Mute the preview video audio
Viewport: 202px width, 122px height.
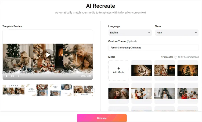[13, 76]
